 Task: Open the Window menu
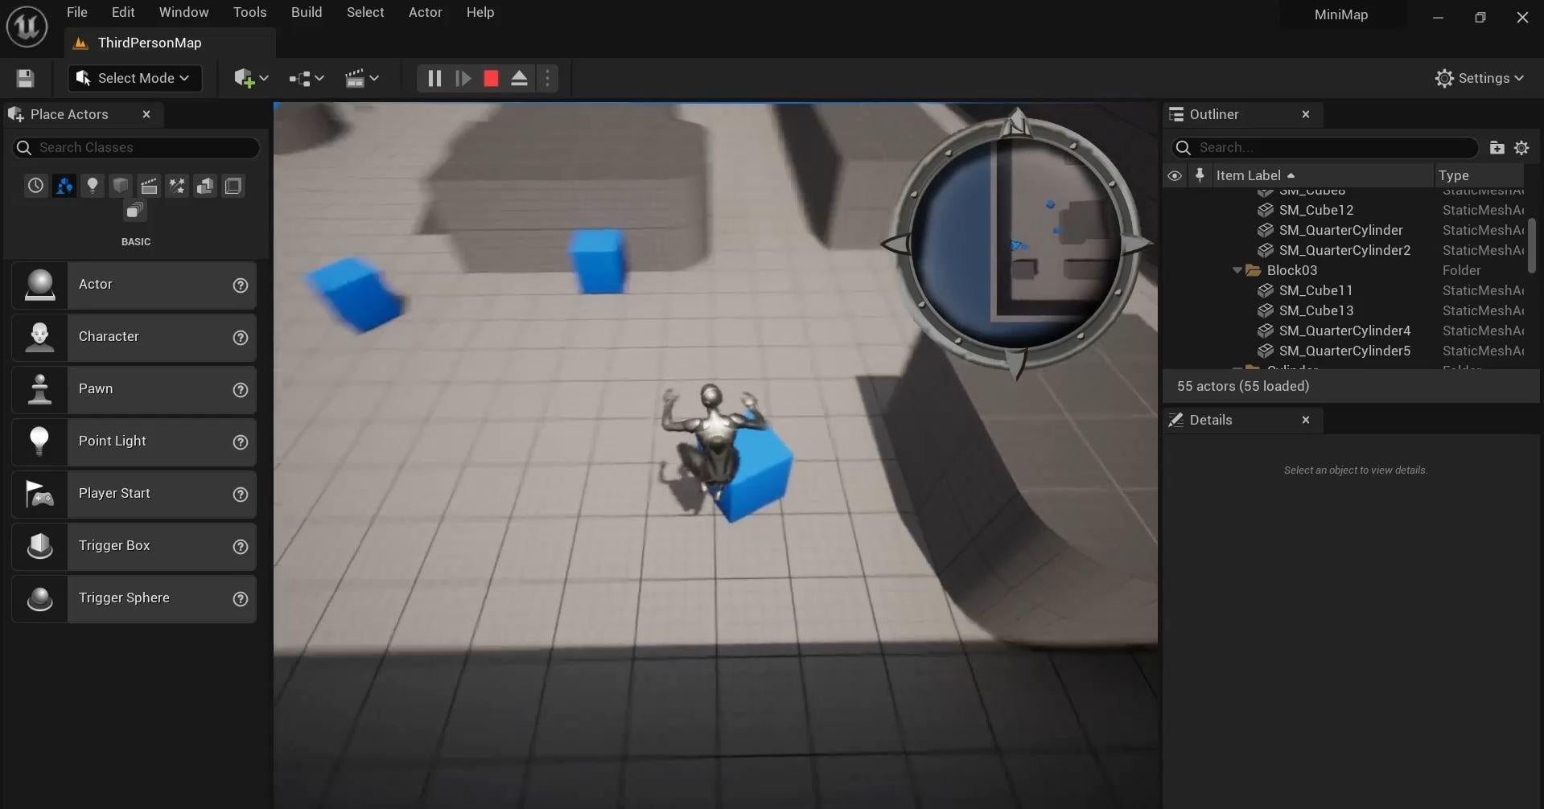point(183,12)
